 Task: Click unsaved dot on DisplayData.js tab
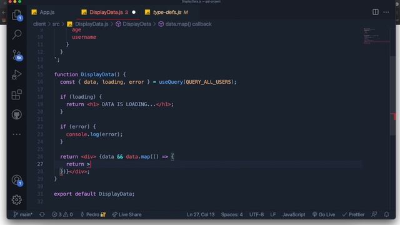[134, 12]
